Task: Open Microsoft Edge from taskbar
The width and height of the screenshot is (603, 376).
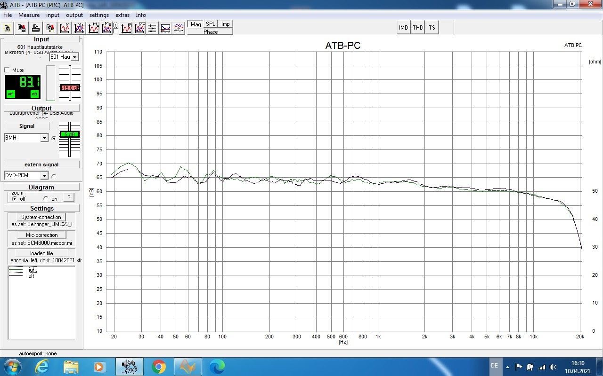Action: pos(217,367)
